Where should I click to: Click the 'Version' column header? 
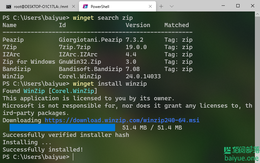tap(138, 25)
